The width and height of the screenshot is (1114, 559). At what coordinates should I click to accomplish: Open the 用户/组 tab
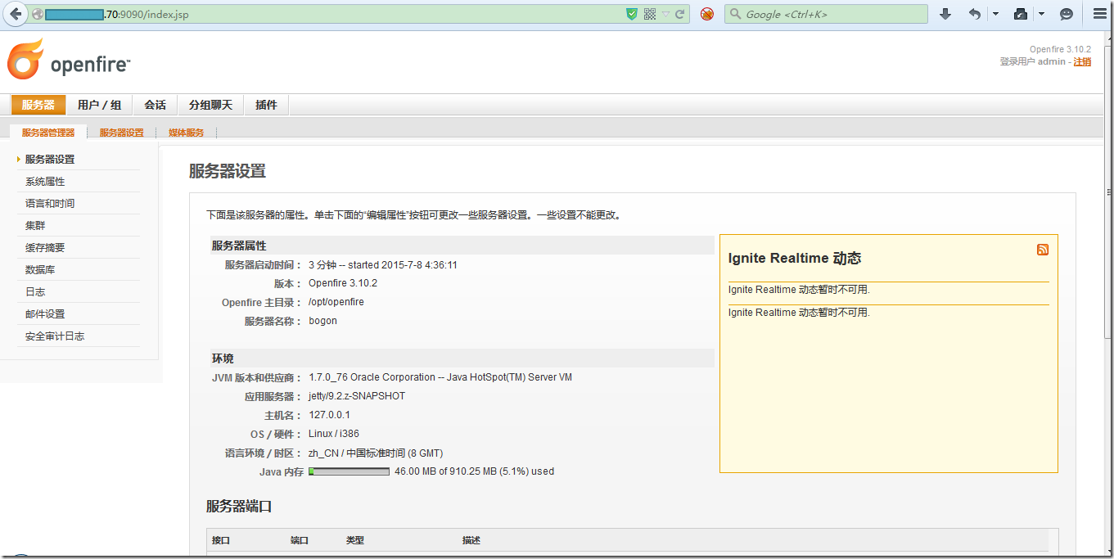pos(99,105)
